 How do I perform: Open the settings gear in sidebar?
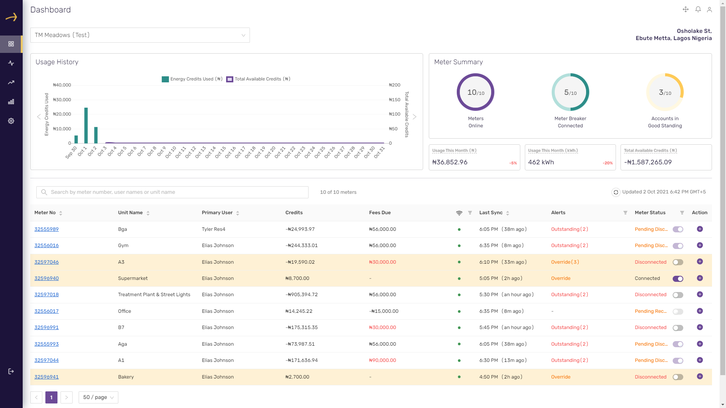coord(11,121)
